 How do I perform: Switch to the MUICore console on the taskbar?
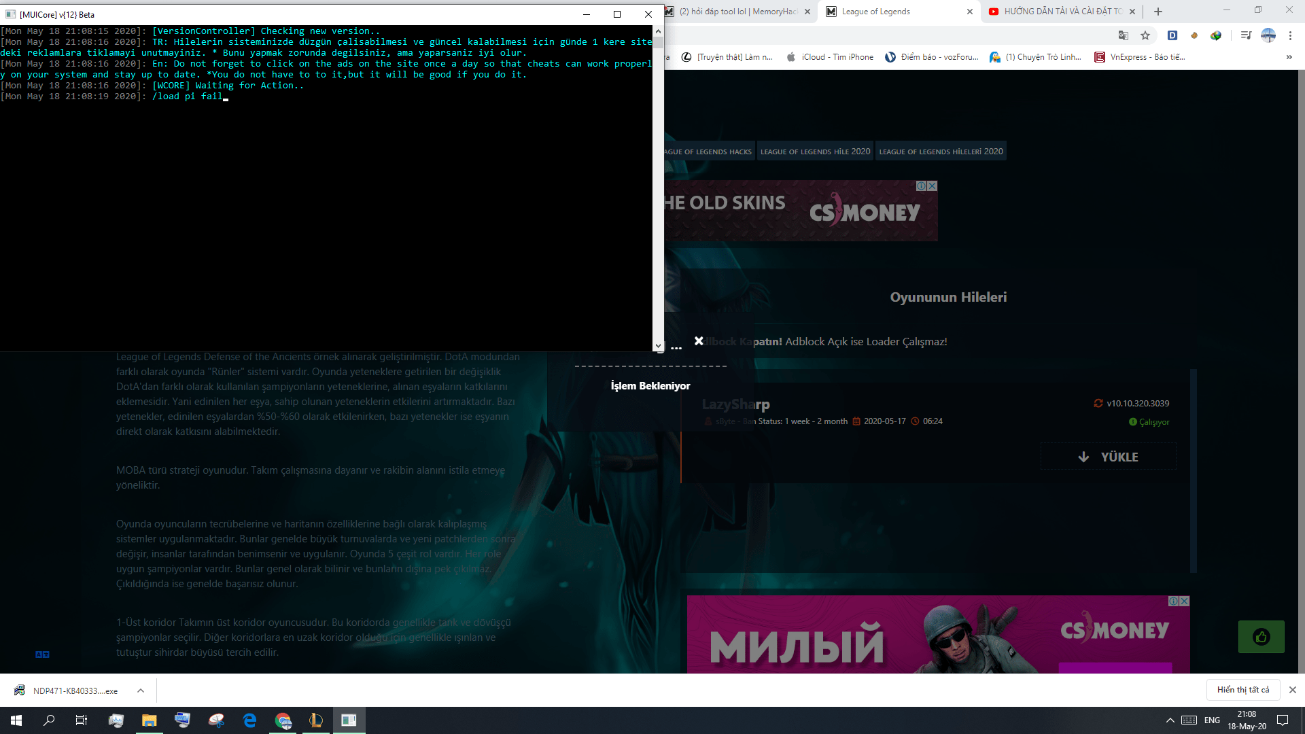click(x=349, y=720)
